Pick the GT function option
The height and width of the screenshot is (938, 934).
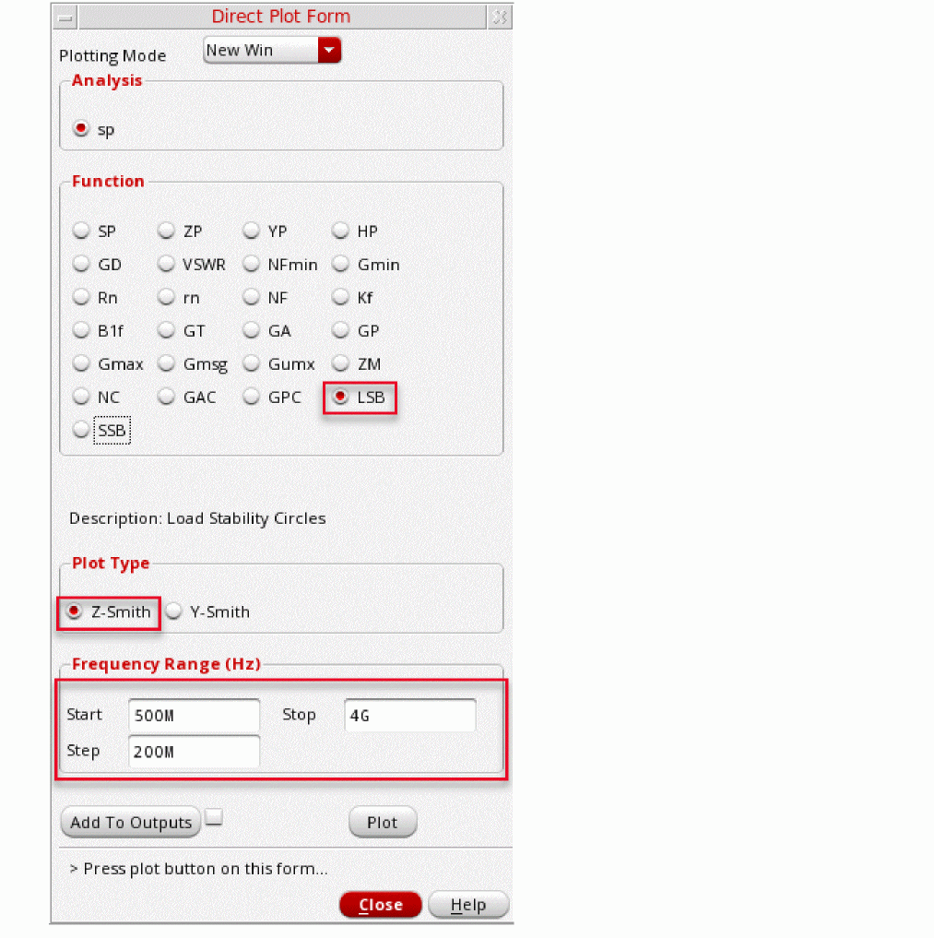(x=166, y=330)
